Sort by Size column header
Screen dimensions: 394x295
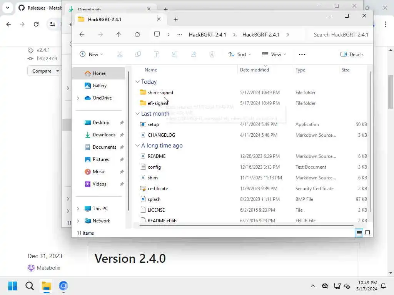coord(346,70)
